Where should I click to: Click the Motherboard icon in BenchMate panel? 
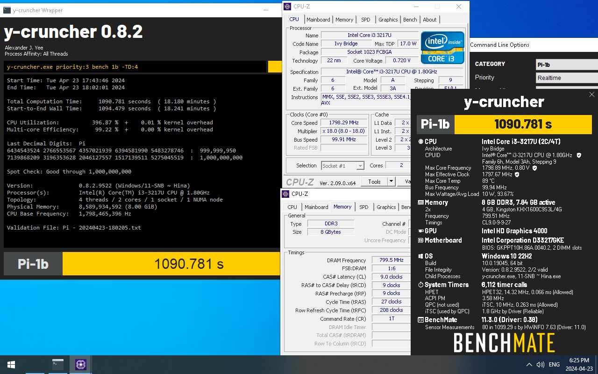[420, 240]
